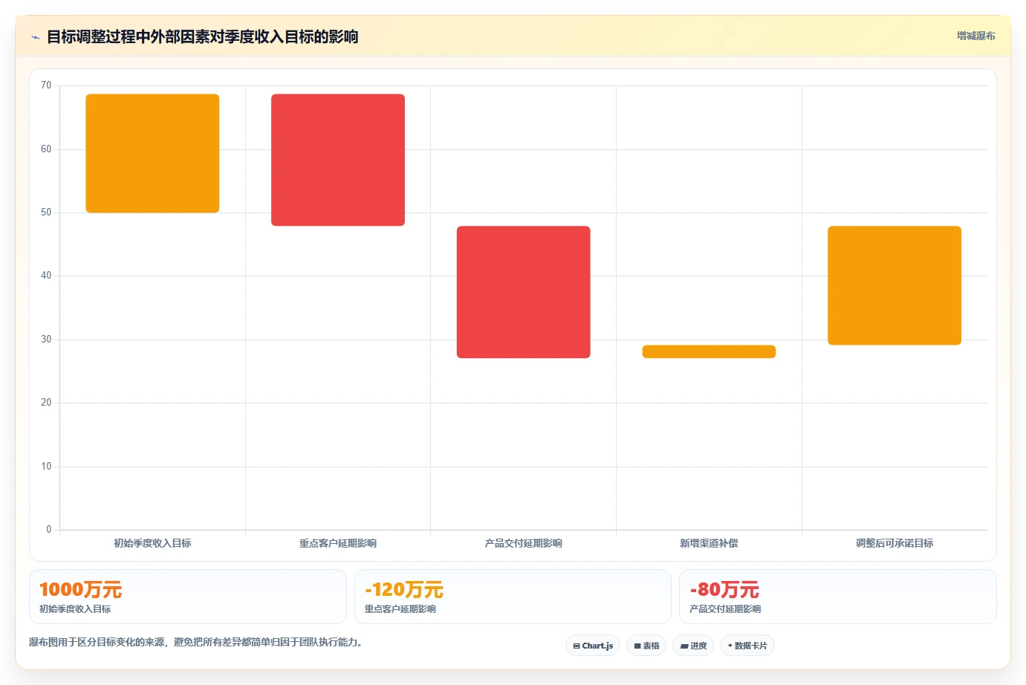This screenshot has height=685, width=1026.
Task: Click the y-axis value 10
Action: click(46, 467)
